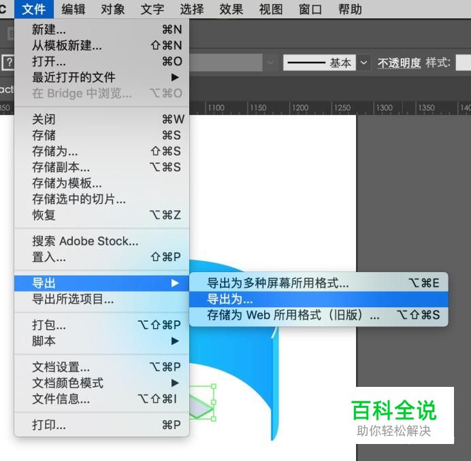
Task: Choose 导出所选项目... menu entry
Action: pyautogui.click(x=102, y=299)
